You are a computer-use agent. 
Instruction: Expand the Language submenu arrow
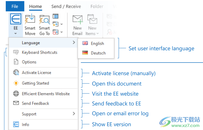[74, 43]
